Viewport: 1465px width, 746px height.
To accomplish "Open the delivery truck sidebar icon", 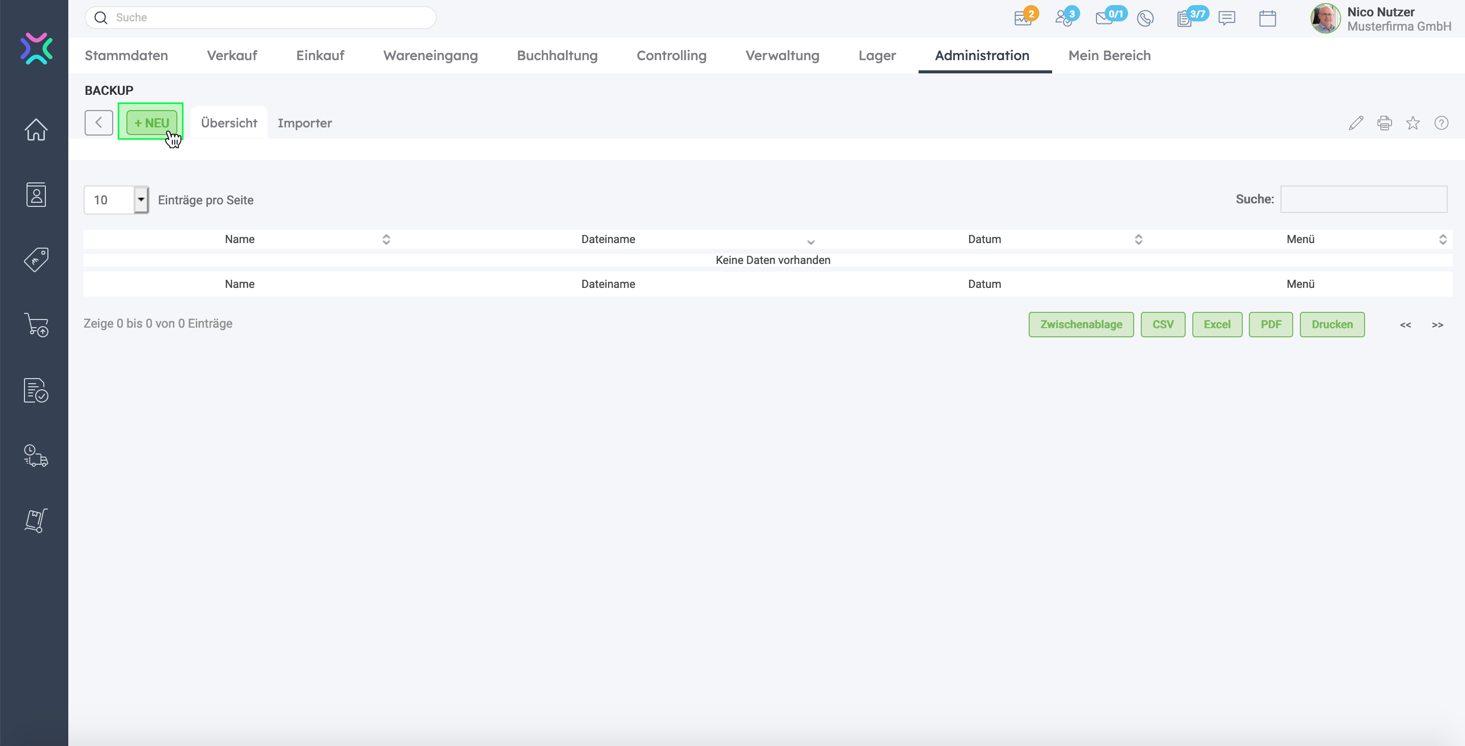I will (36, 456).
